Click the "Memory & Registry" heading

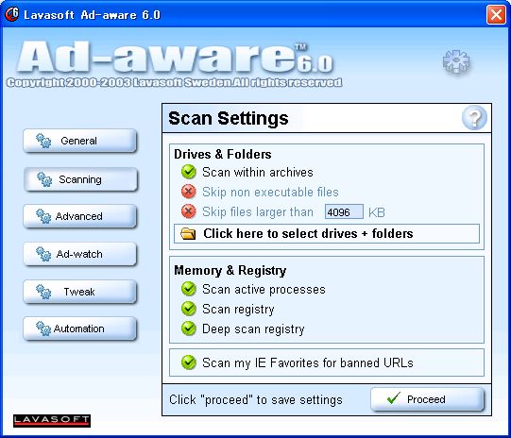[x=230, y=270]
